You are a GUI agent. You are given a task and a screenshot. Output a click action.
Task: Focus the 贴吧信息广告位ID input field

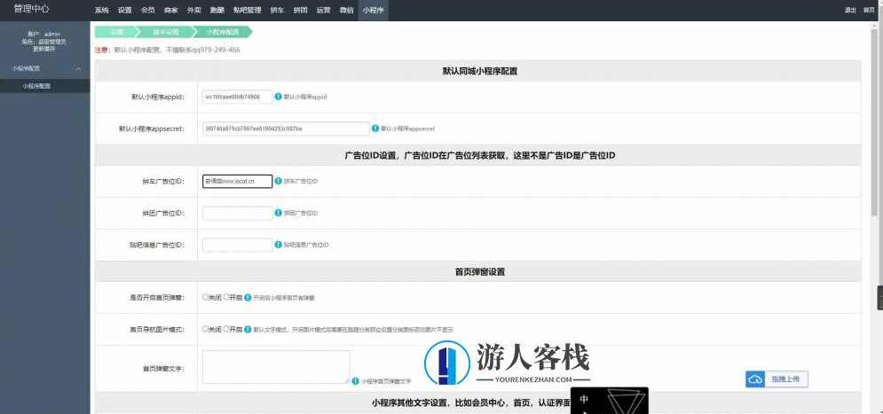tap(237, 245)
